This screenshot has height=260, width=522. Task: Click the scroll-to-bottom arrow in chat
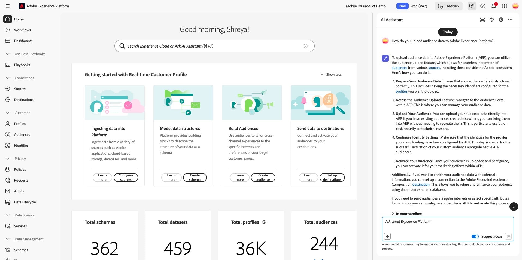tap(514, 207)
